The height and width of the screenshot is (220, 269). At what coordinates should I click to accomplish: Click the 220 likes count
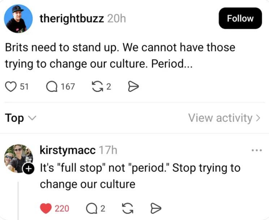(62, 208)
